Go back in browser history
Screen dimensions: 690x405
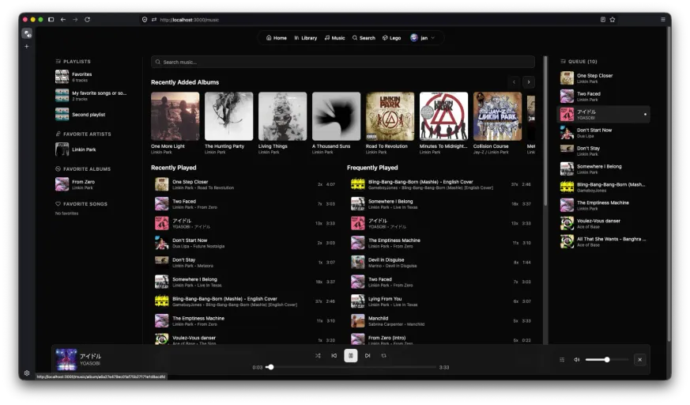tap(63, 19)
